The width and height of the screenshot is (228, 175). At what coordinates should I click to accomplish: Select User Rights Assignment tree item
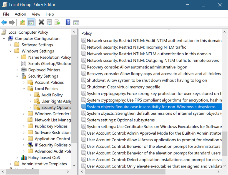(56, 101)
